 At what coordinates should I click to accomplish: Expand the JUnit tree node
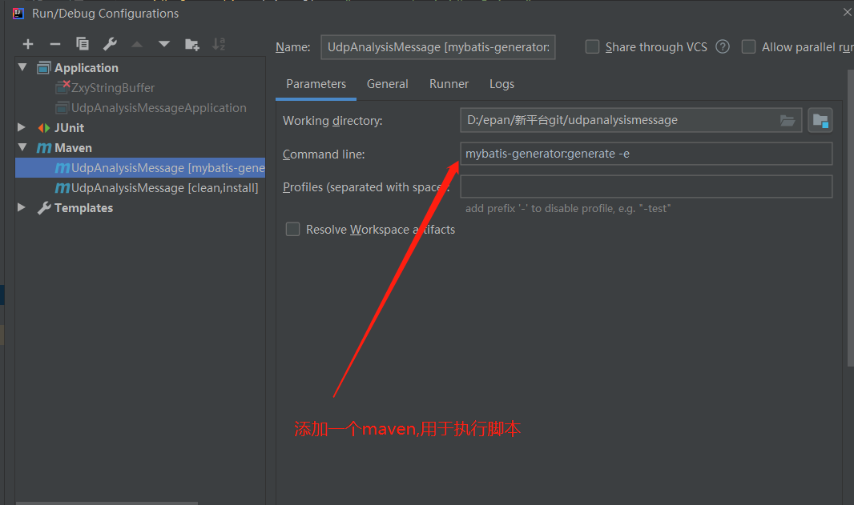click(x=22, y=127)
